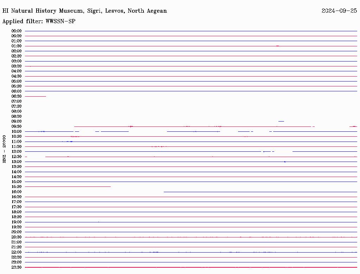Select the 17:00 time label
This screenshot has width=360, height=274.
click(17, 202)
